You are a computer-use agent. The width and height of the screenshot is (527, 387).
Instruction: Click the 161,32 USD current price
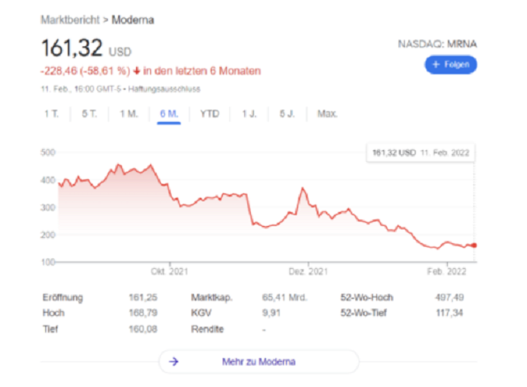pos(87,48)
